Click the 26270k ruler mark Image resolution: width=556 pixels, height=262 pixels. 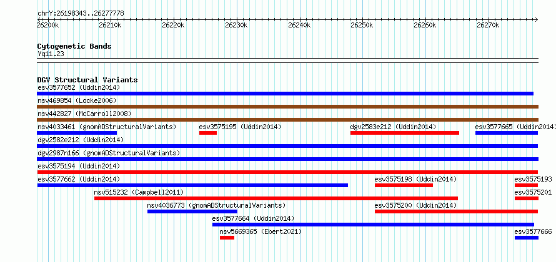tap(488, 25)
